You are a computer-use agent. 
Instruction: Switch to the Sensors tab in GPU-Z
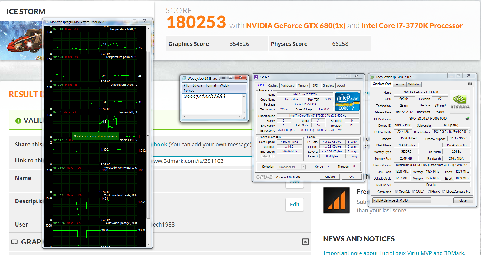(399, 84)
